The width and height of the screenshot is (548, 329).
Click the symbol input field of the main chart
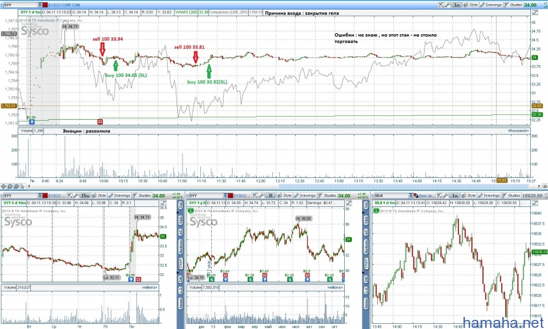click(x=20, y=5)
